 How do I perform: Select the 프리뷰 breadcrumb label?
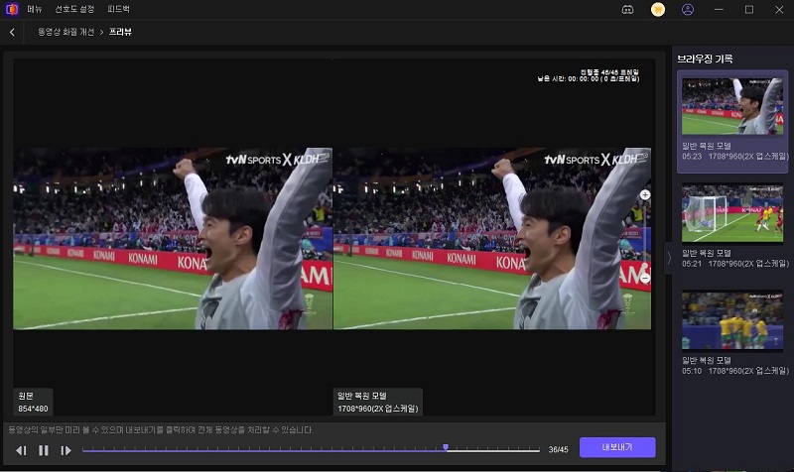pyautogui.click(x=120, y=32)
